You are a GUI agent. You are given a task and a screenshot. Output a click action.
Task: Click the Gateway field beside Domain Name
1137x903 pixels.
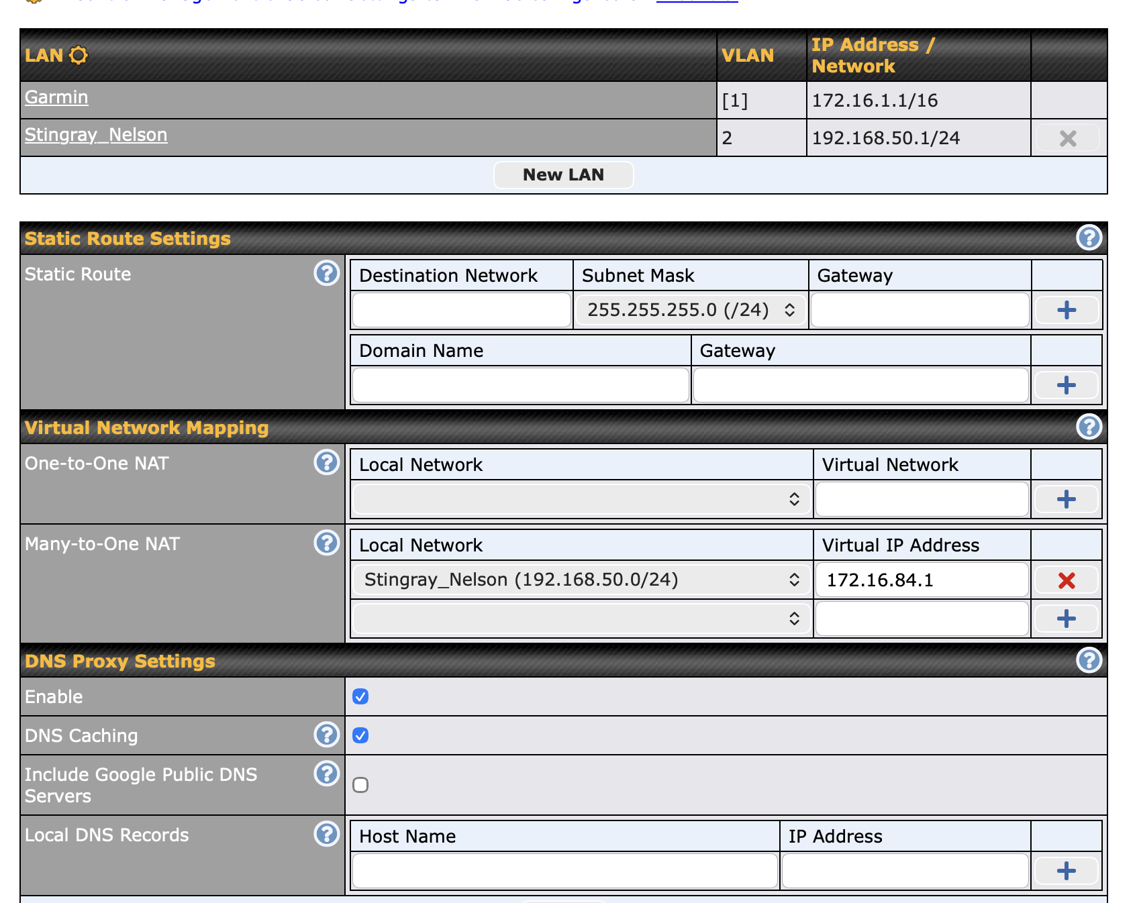861,385
